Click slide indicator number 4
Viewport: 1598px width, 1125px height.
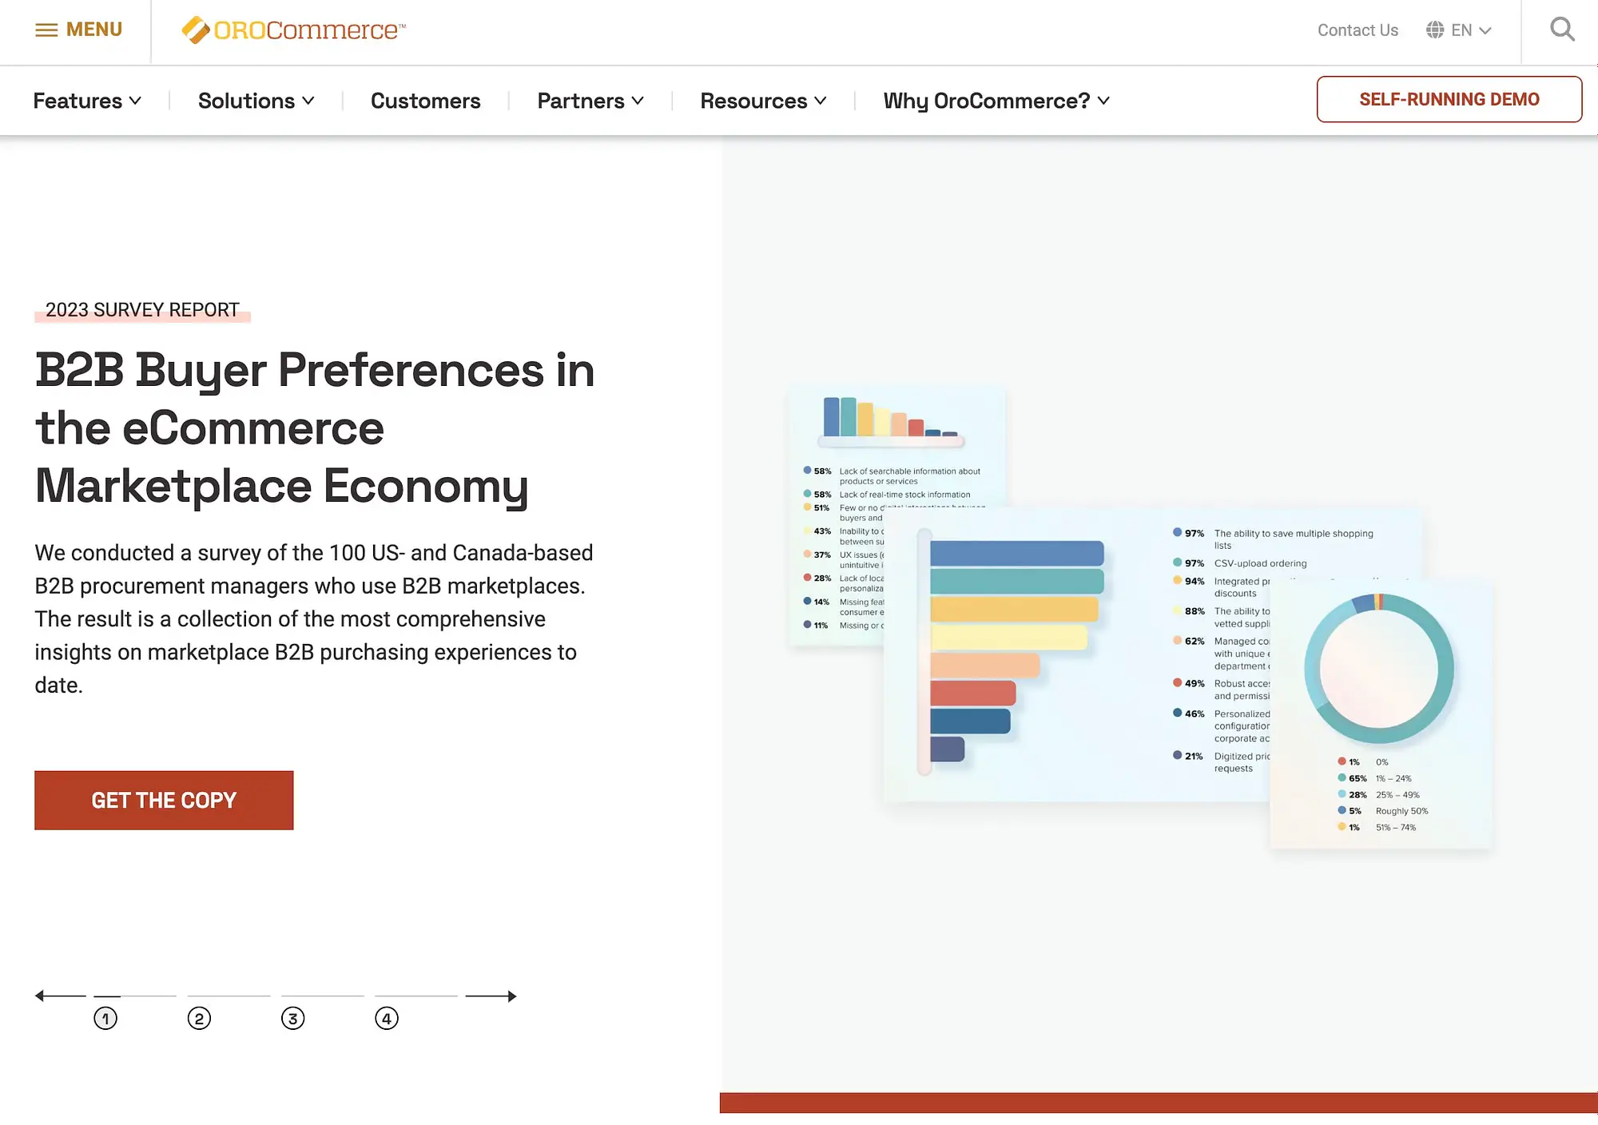(x=386, y=1018)
